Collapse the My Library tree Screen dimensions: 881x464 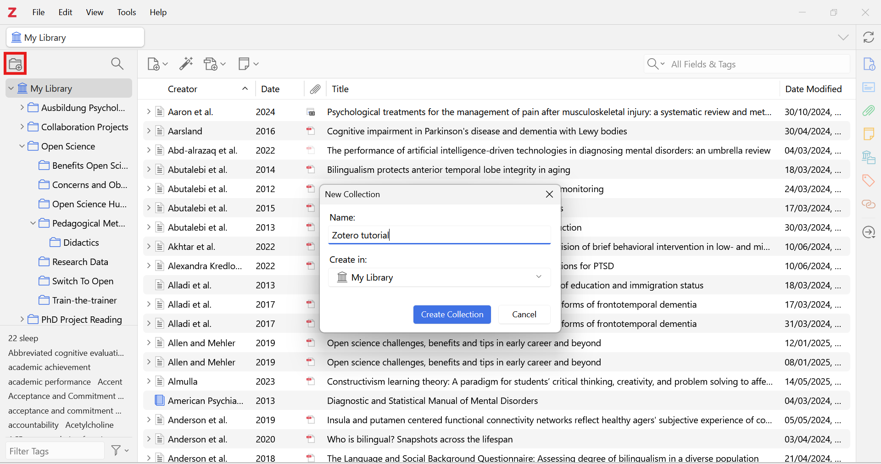click(11, 88)
